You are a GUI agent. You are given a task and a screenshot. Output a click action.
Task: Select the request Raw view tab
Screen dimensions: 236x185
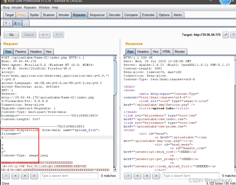coord(8,52)
